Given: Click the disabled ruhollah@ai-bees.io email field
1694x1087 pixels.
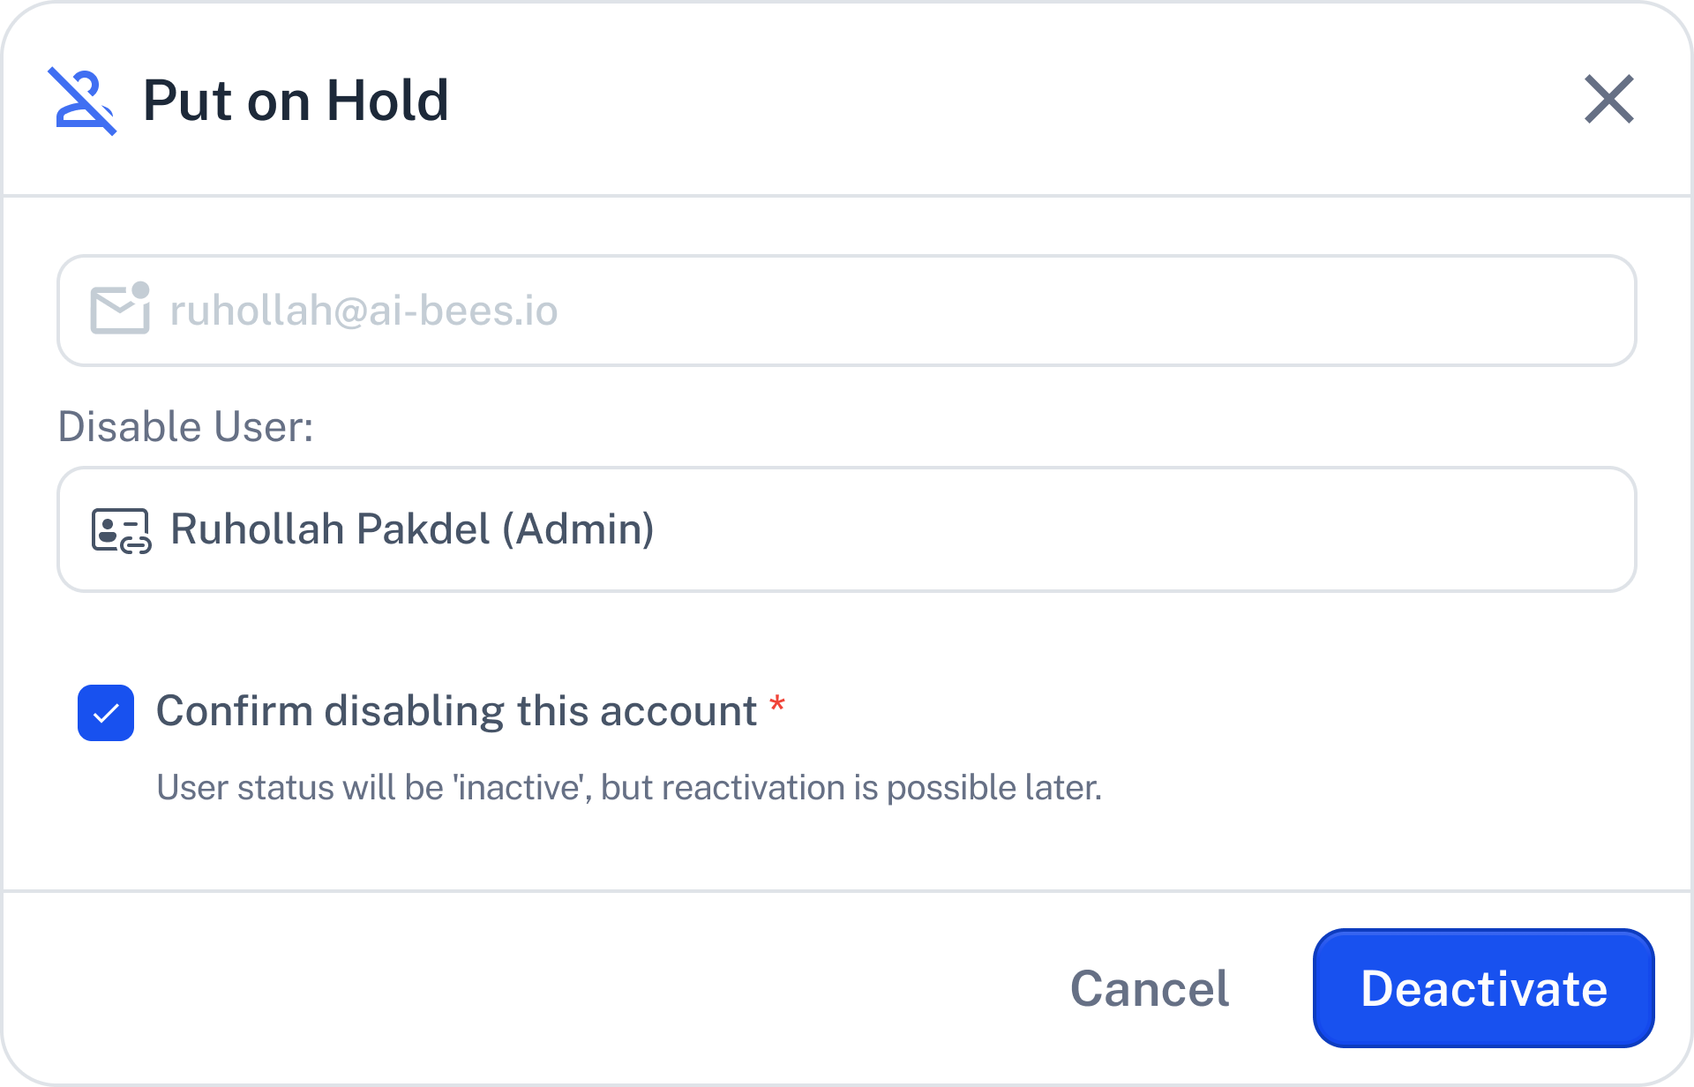Looking at the screenshot, I should [x=847, y=311].
